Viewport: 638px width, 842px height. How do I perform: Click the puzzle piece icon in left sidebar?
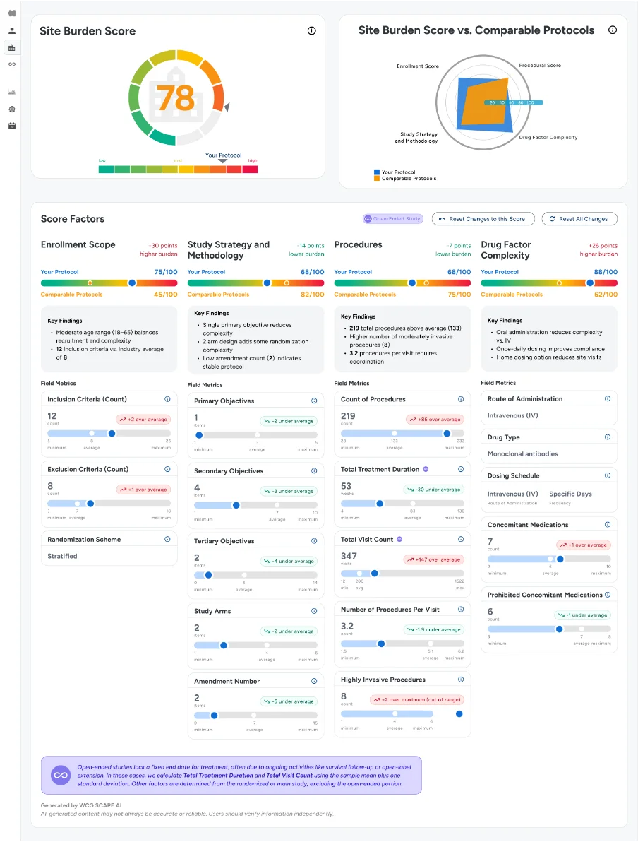(12, 13)
